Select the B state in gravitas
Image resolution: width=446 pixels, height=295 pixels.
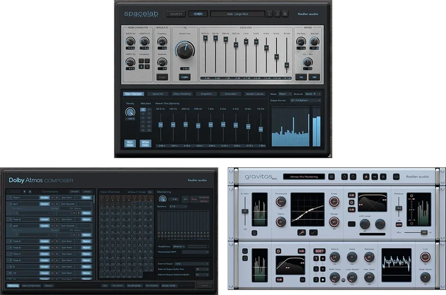383,177
